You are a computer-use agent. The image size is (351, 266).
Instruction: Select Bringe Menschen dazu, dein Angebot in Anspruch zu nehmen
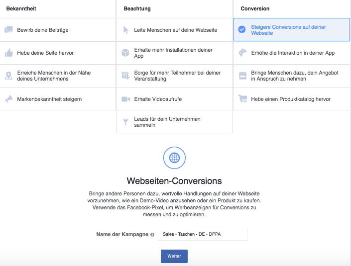tap(291, 76)
